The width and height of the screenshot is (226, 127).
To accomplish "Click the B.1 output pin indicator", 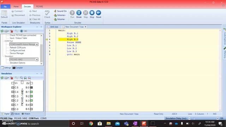I will coord(31,92).
